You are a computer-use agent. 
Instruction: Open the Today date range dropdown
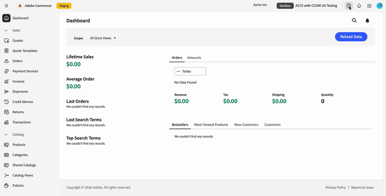190,71
